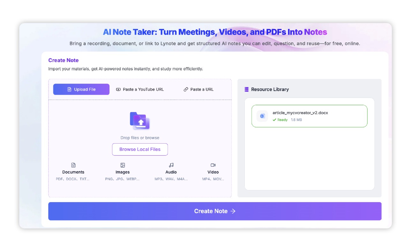The width and height of the screenshot is (415, 247).
Task: Click the Word document icon for article_mycvcreator_v2.docx
Action: (x=262, y=116)
